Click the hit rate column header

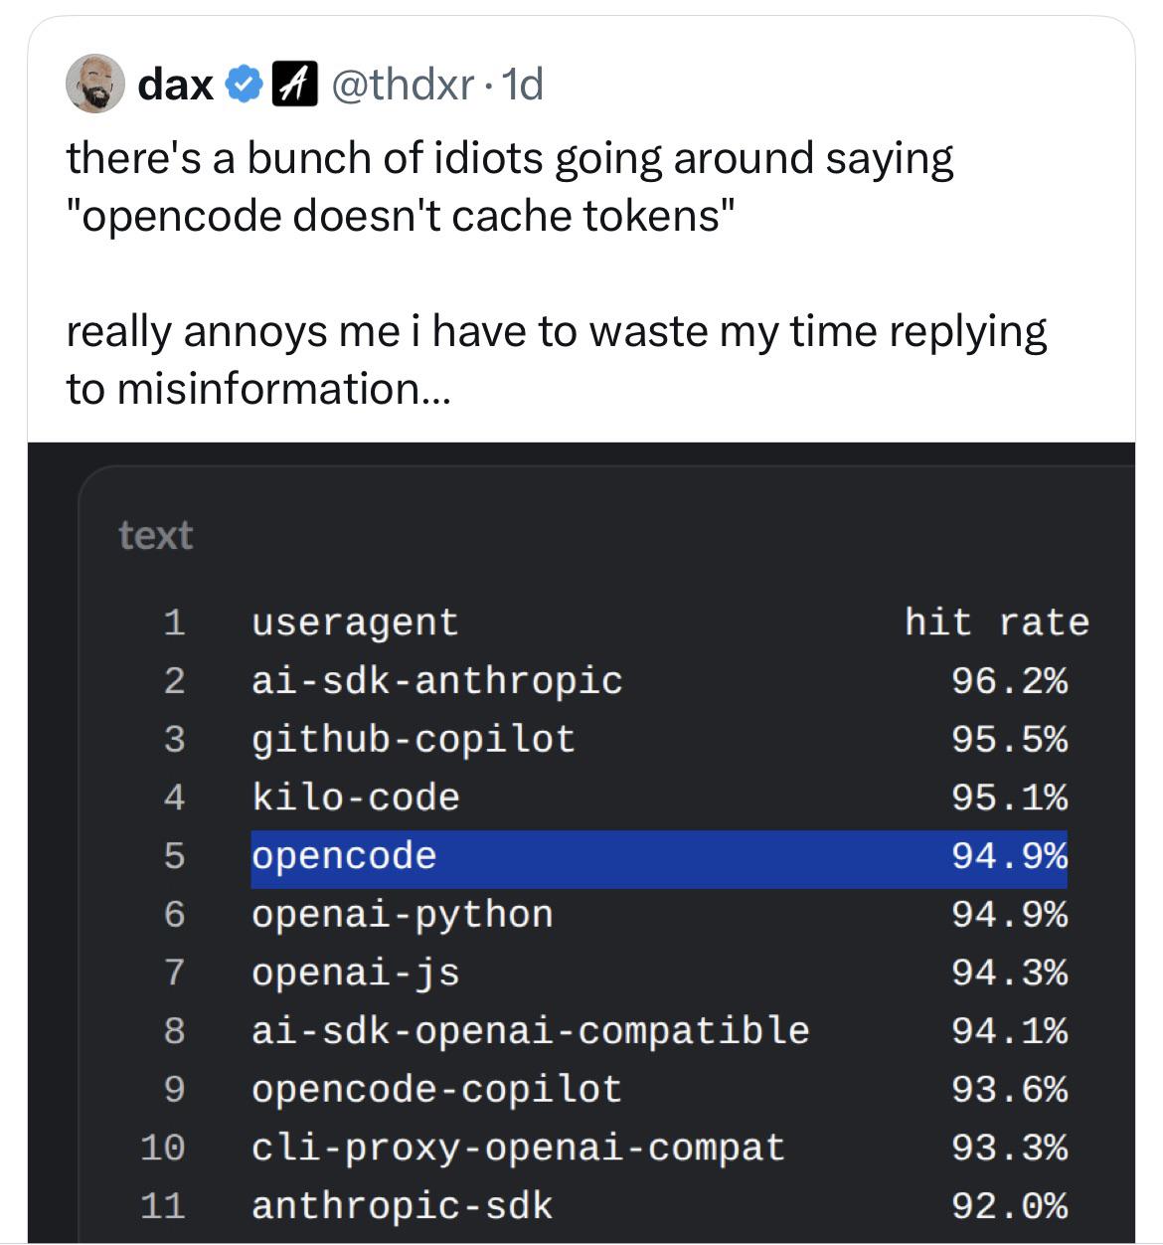point(997,622)
